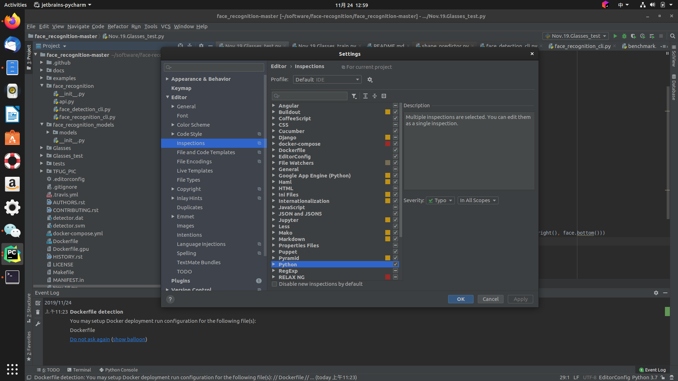
Task: Open the profile gear settings icon
Action: point(370,80)
